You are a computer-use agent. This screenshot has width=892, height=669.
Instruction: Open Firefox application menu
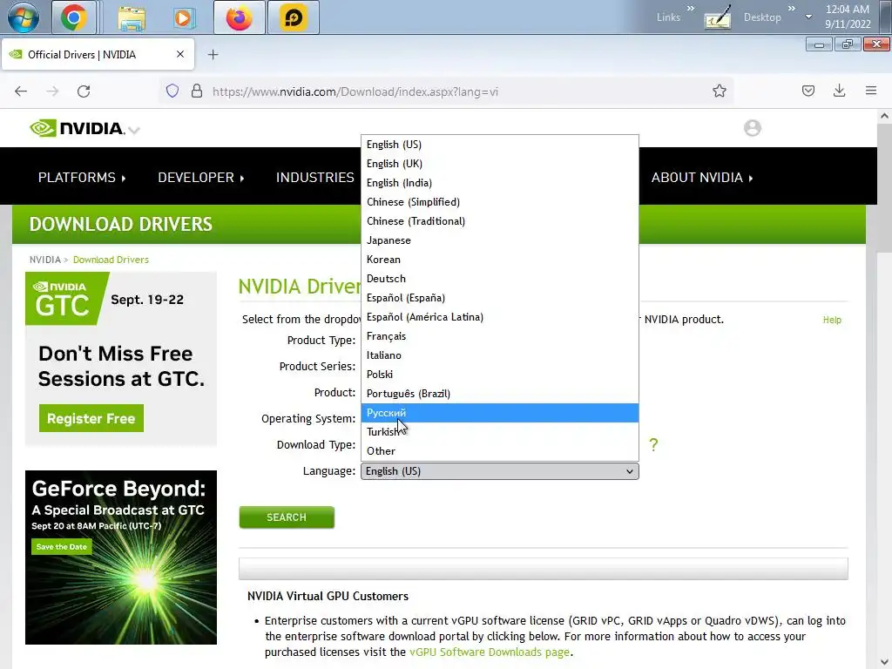point(870,91)
